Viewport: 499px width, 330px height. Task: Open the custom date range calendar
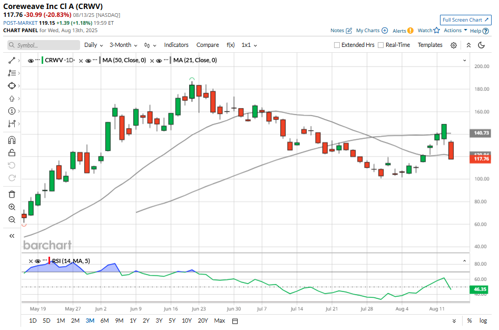coord(235,321)
